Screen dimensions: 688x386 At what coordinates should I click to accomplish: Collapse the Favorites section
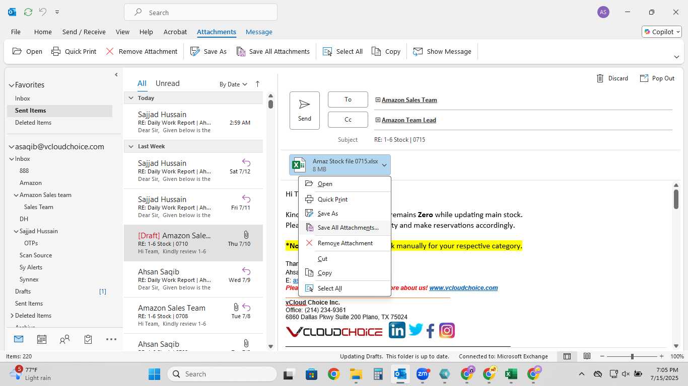coord(11,85)
